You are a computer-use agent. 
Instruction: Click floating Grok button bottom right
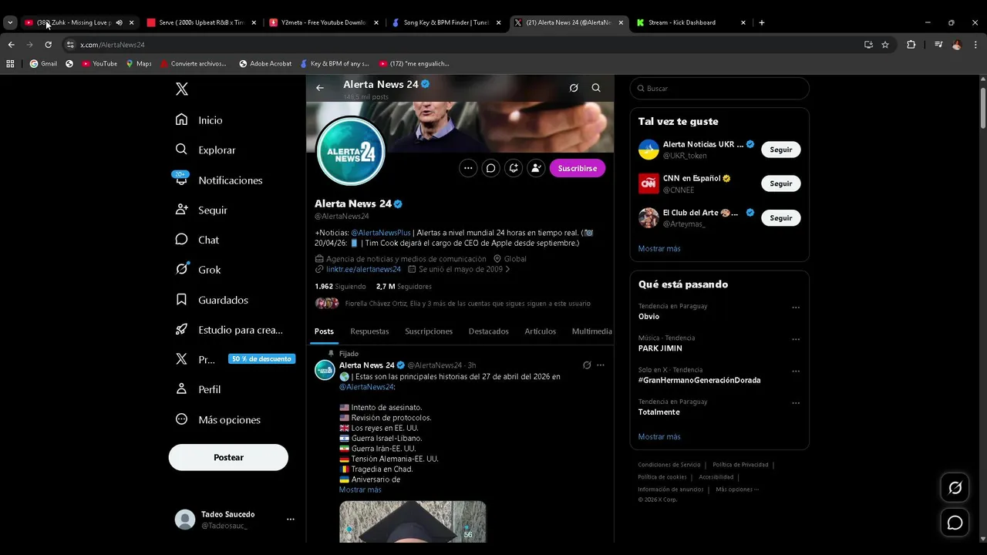click(x=955, y=488)
